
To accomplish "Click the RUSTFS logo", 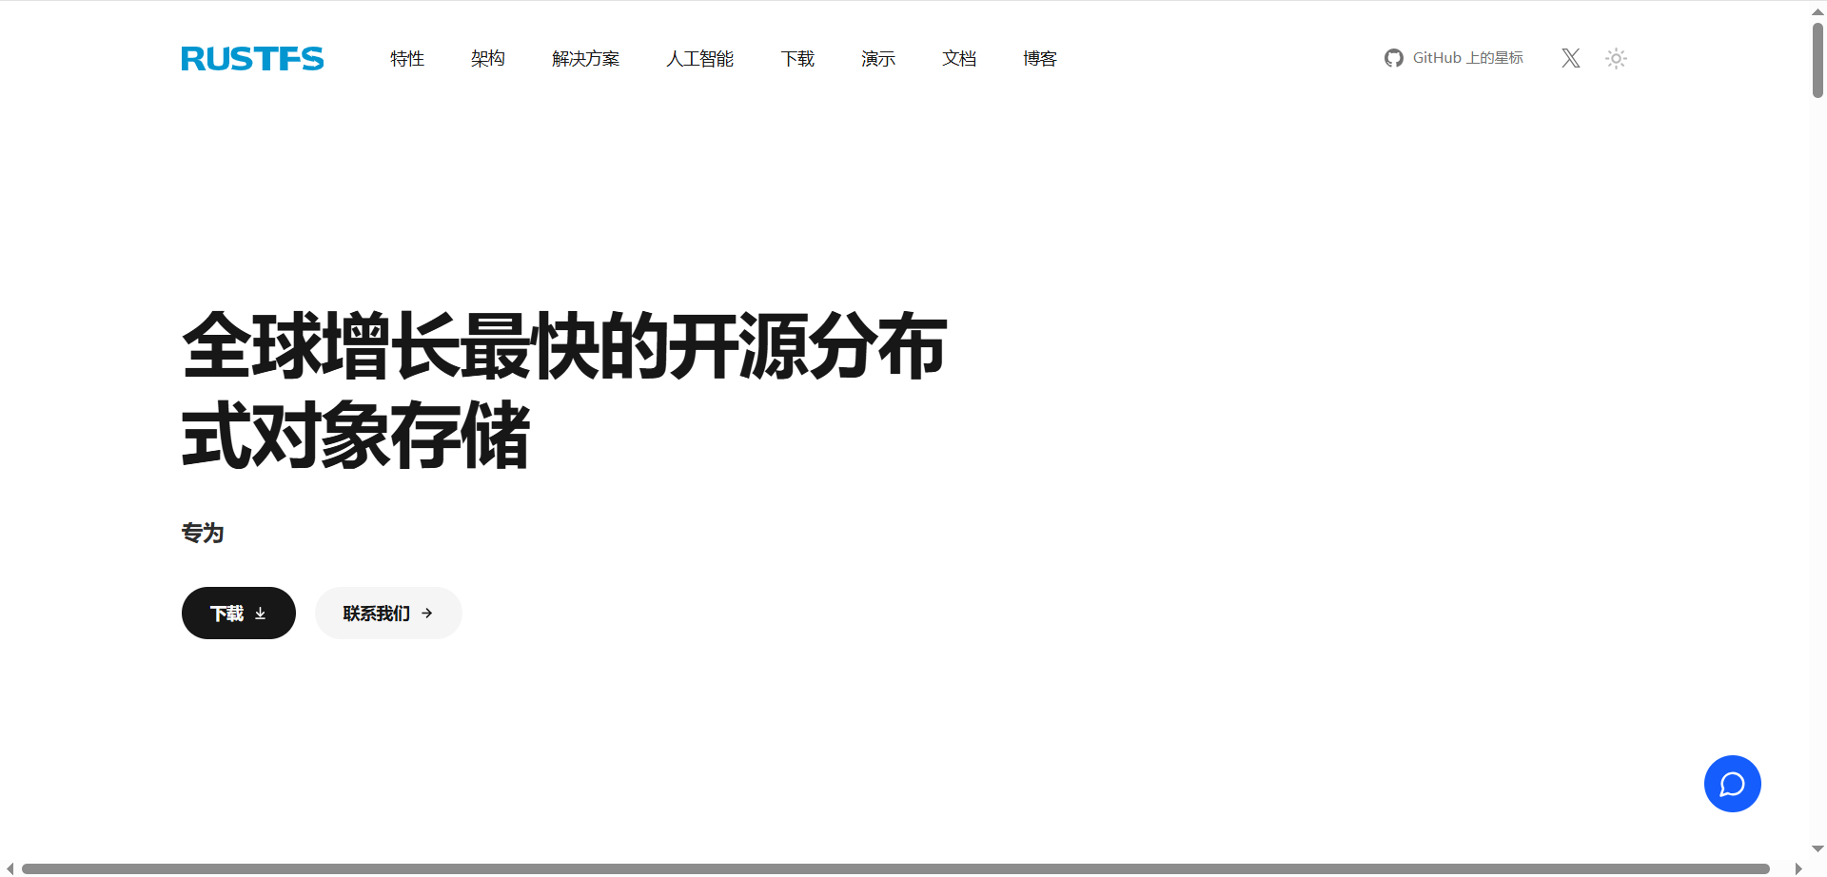I will 252,59.
